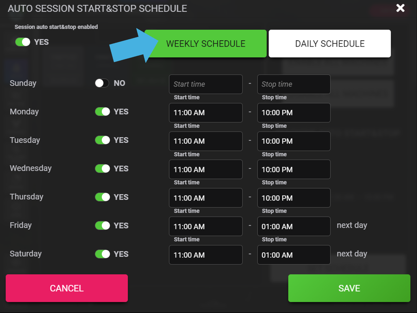
Task: Disable session auto start&stop toggle
Action: click(23, 42)
